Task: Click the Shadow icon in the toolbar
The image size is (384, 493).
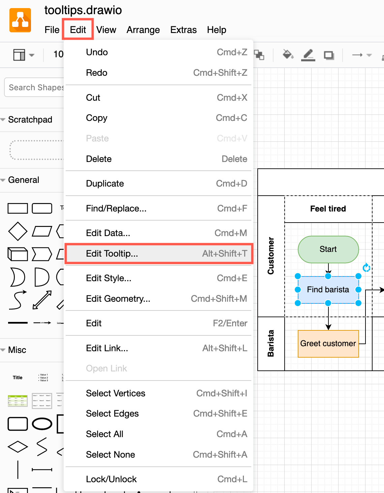Action: [328, 55]
